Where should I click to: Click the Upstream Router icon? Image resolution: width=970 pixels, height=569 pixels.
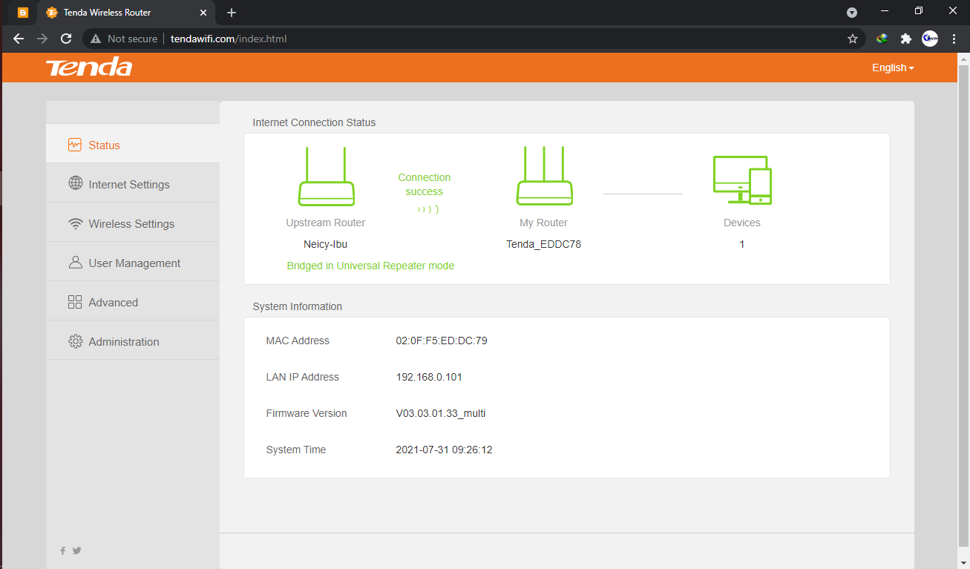pos(326,176)
